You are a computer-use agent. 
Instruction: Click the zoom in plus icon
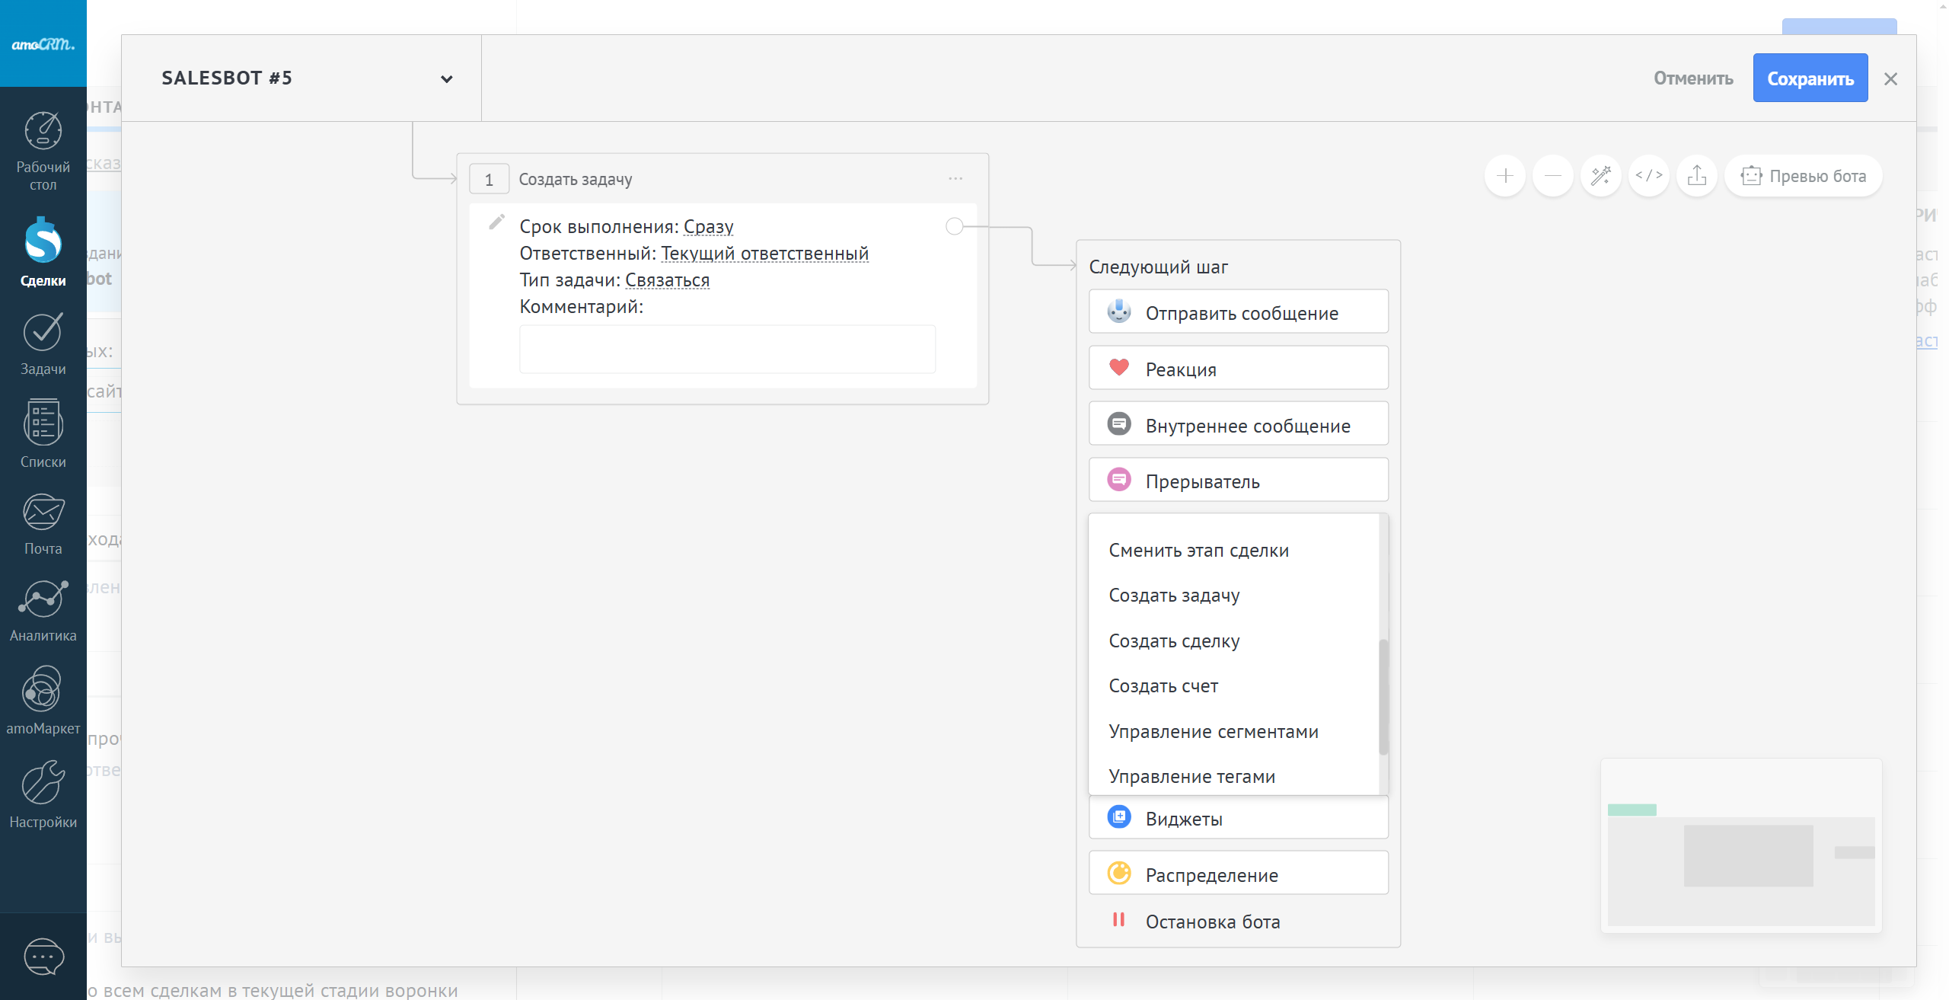click(x=1504, y=176)
